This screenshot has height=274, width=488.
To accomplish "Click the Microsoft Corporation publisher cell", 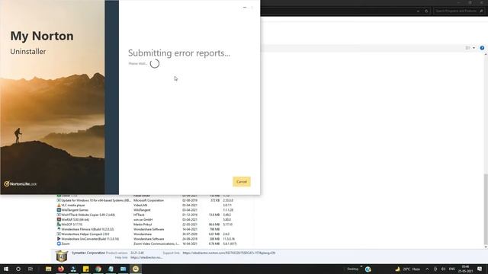I will coord(149,200).
